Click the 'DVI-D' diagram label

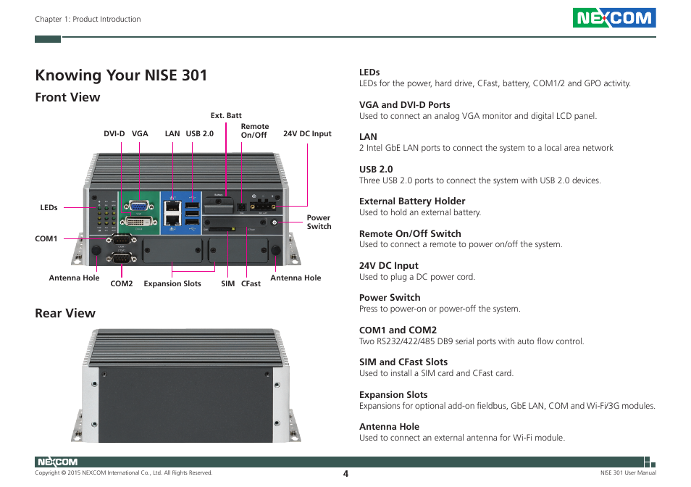point(114,133)
